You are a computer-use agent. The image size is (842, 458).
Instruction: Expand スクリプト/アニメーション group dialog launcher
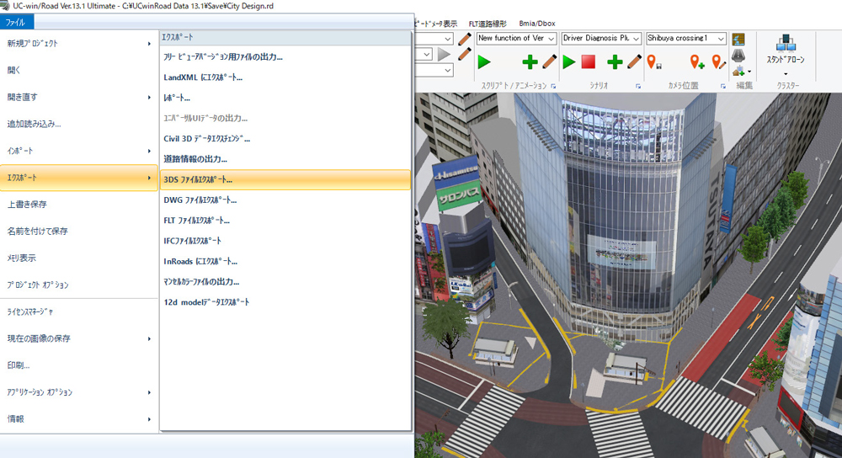[553, 86]
